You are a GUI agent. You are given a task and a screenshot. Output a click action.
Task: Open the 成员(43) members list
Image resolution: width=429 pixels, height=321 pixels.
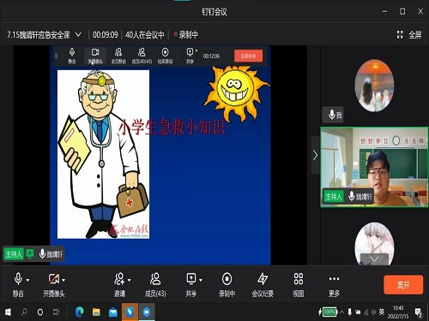point(155,285)
